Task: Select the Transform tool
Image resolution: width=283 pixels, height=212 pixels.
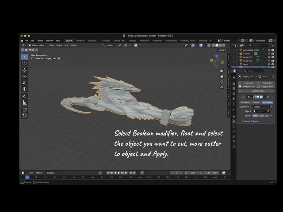Action: [25, 89]
